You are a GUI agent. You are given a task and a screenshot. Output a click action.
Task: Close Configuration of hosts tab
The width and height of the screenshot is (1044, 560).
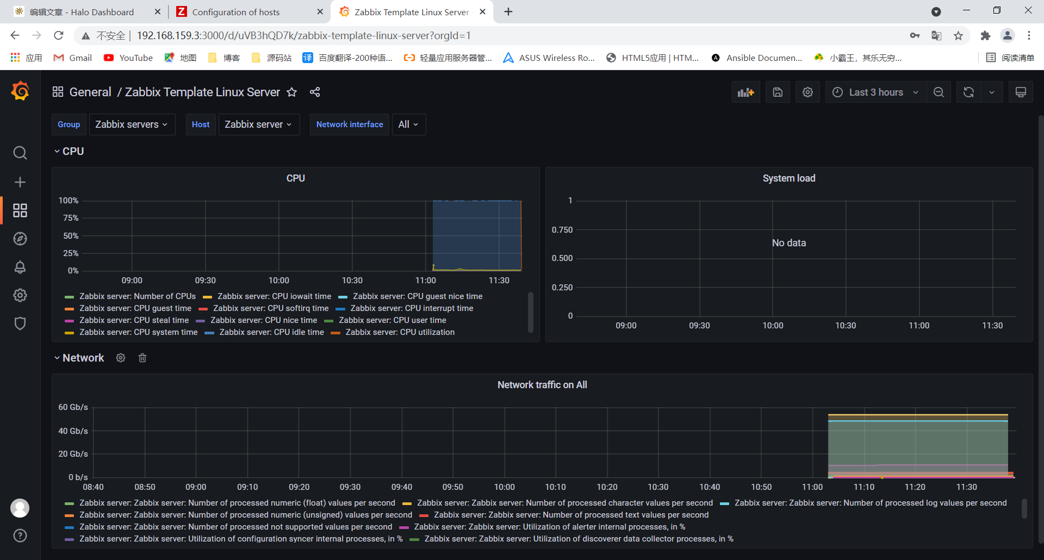[x=320, y=12]
